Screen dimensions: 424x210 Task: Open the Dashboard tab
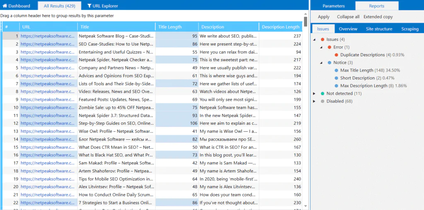tap(16, 6)
